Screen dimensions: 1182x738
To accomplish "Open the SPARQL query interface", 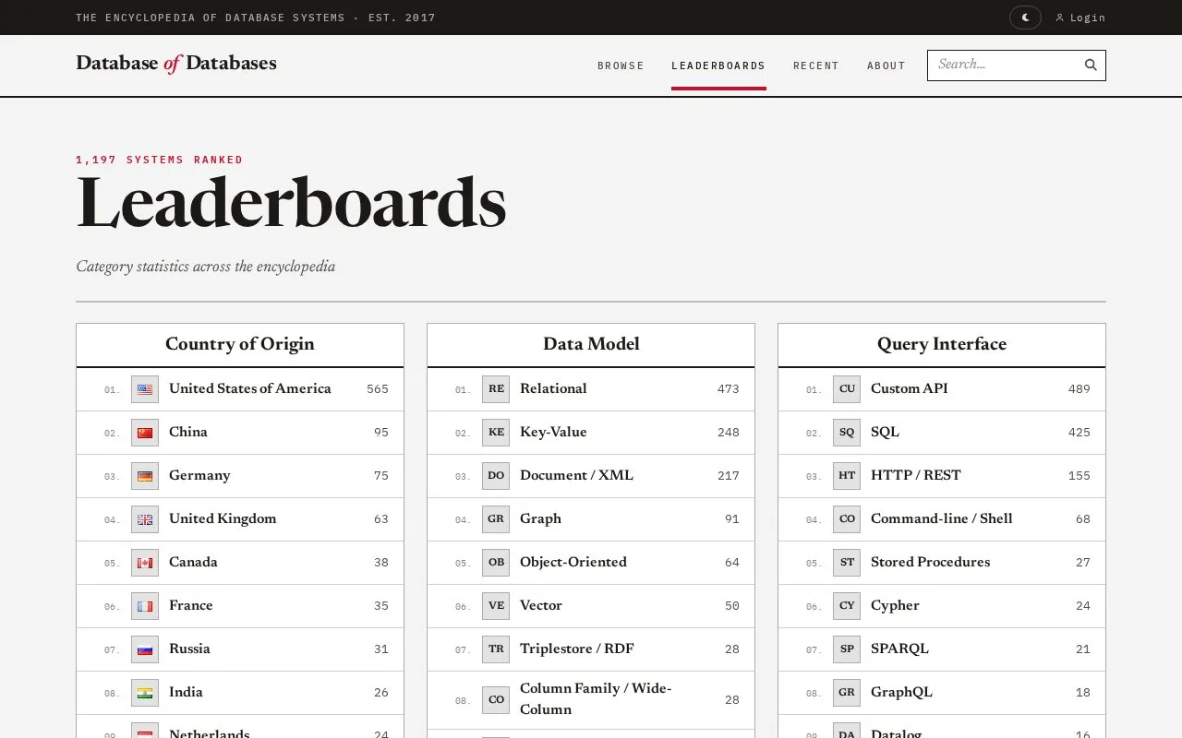I will [x=899, y=649].
